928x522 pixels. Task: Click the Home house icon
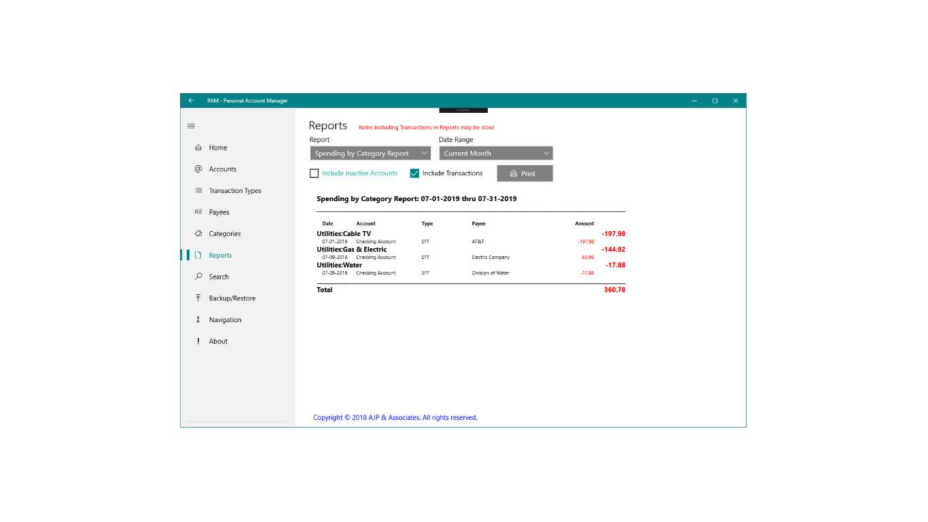coord(198,147)
